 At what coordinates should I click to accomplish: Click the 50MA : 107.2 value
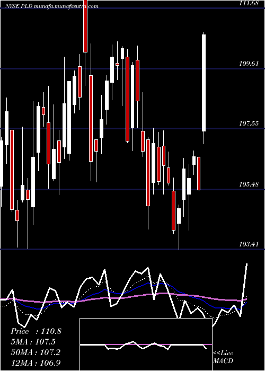click(36, 352)
